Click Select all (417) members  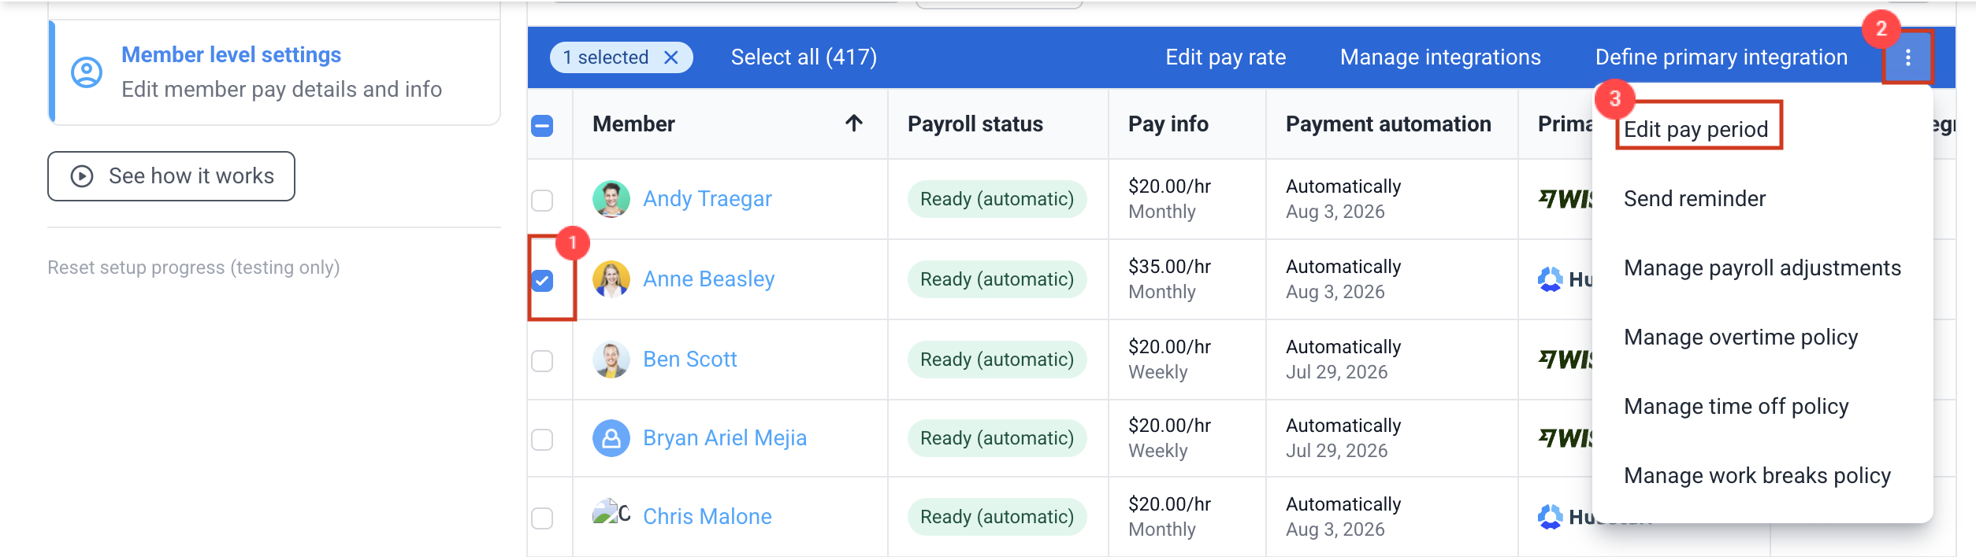tap(804, 57)
